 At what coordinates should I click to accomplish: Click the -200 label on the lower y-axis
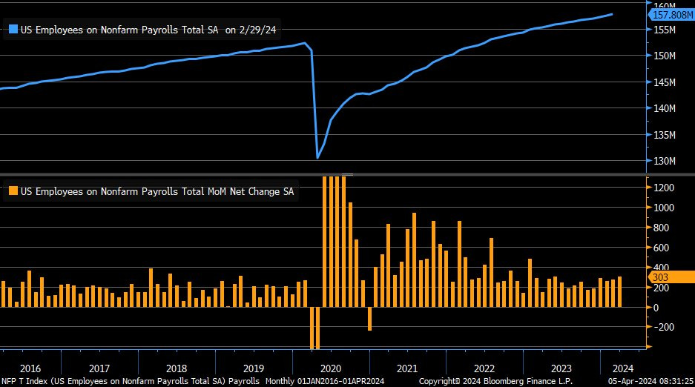[x=664, y=327]
